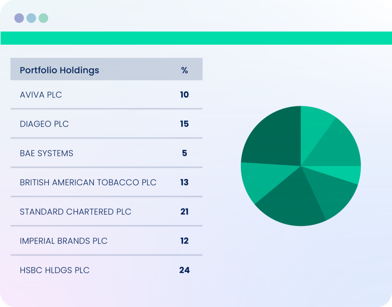This screenshot has width=392, height=307.
Task: Click the Imperial Brands PLC row
Action: click(106, 241)
